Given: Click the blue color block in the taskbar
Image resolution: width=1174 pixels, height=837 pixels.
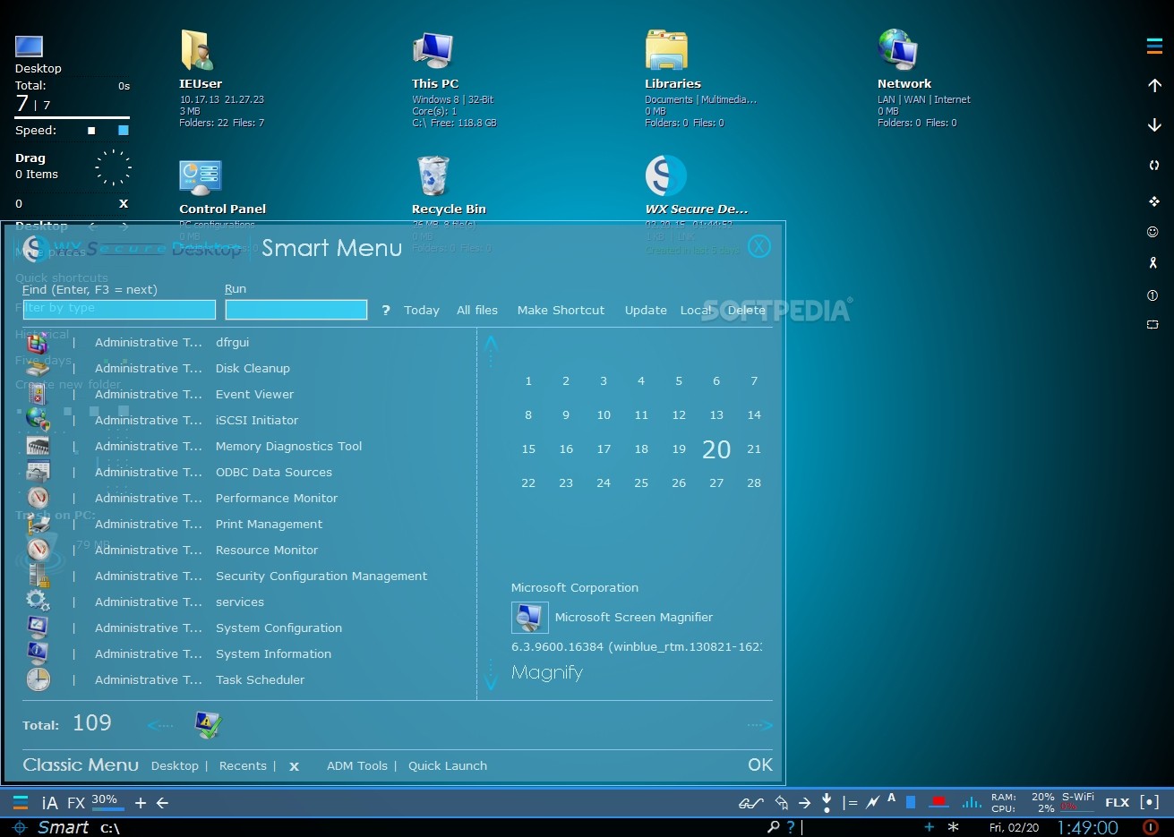Looking at the screenshot, I should coord(911,802).
